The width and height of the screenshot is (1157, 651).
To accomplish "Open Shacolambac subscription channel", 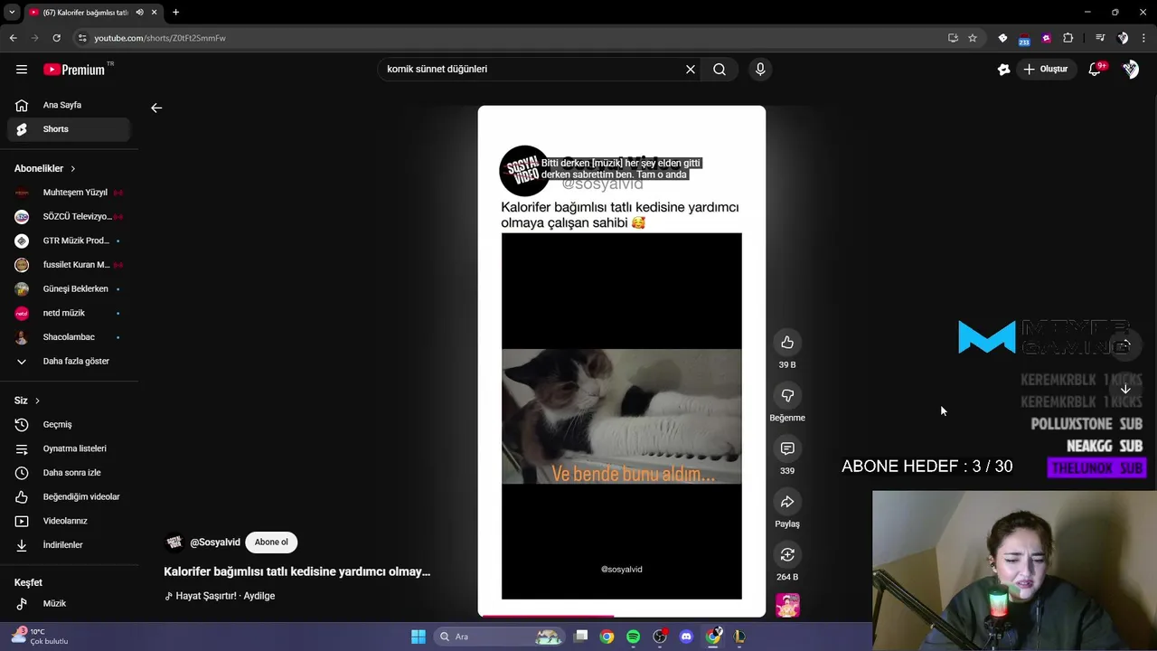I will pyautogui.click(x=69, y=337).
